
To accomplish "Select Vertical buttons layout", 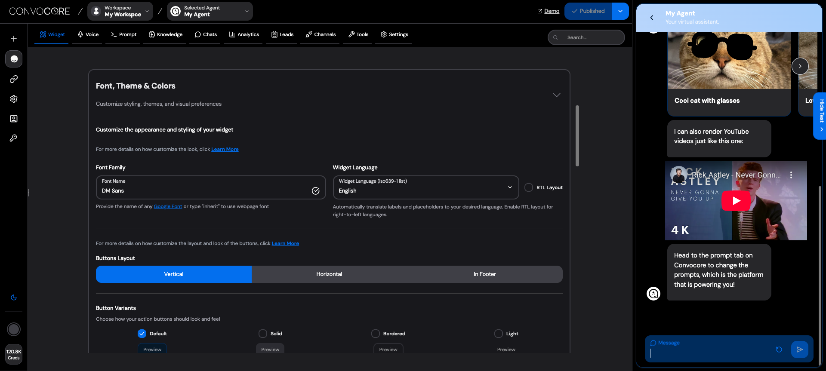I will click(x=174, y=274).
